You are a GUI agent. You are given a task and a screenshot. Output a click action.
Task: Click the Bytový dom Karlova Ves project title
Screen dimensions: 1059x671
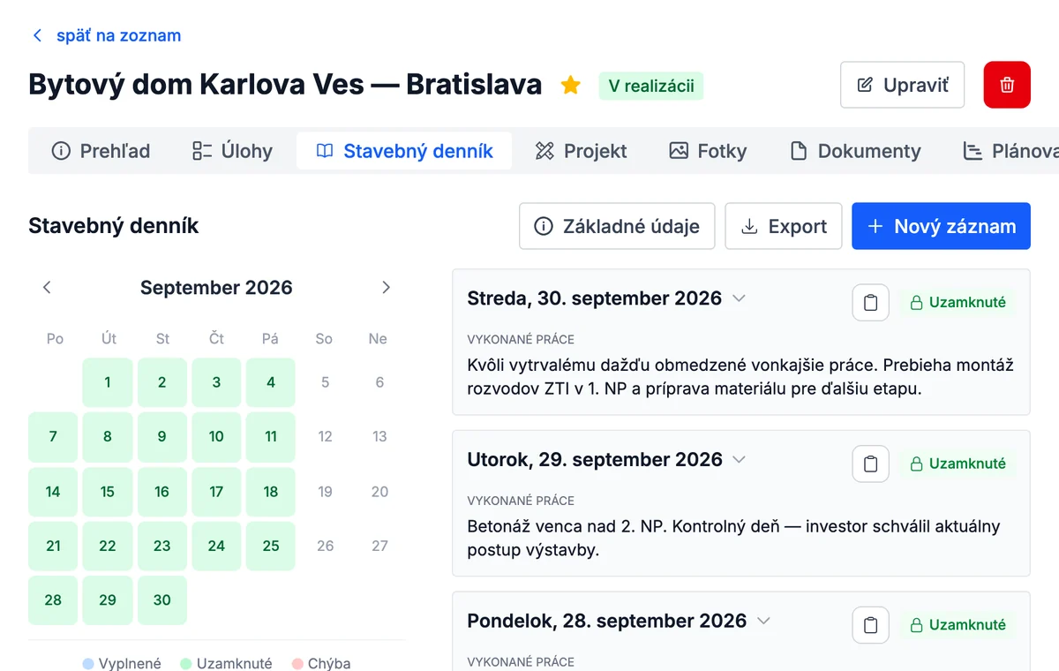285,84
